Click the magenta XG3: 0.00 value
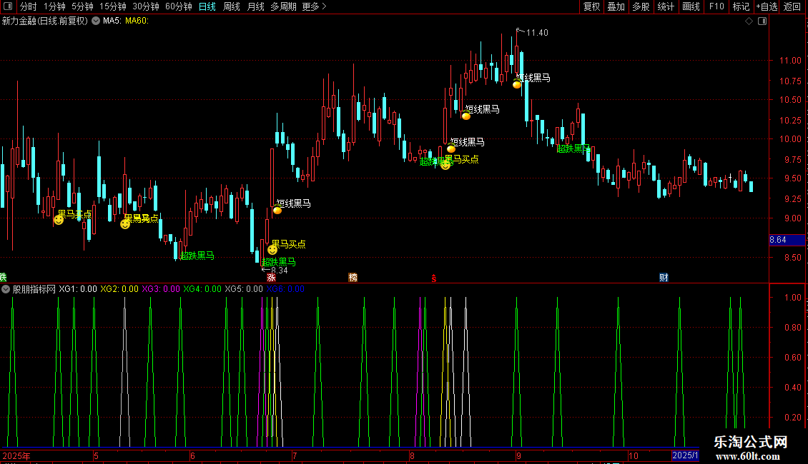Image resolution: width=808 pixels, height=464 pixels. click(x=161, y=289)
